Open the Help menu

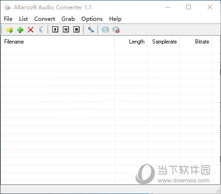(115, 19)
